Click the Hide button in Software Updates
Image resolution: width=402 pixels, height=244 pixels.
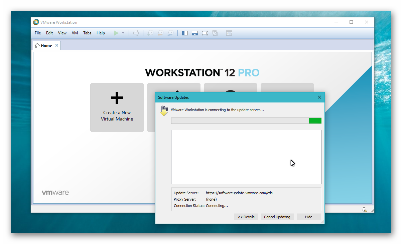tap(309, 217)
